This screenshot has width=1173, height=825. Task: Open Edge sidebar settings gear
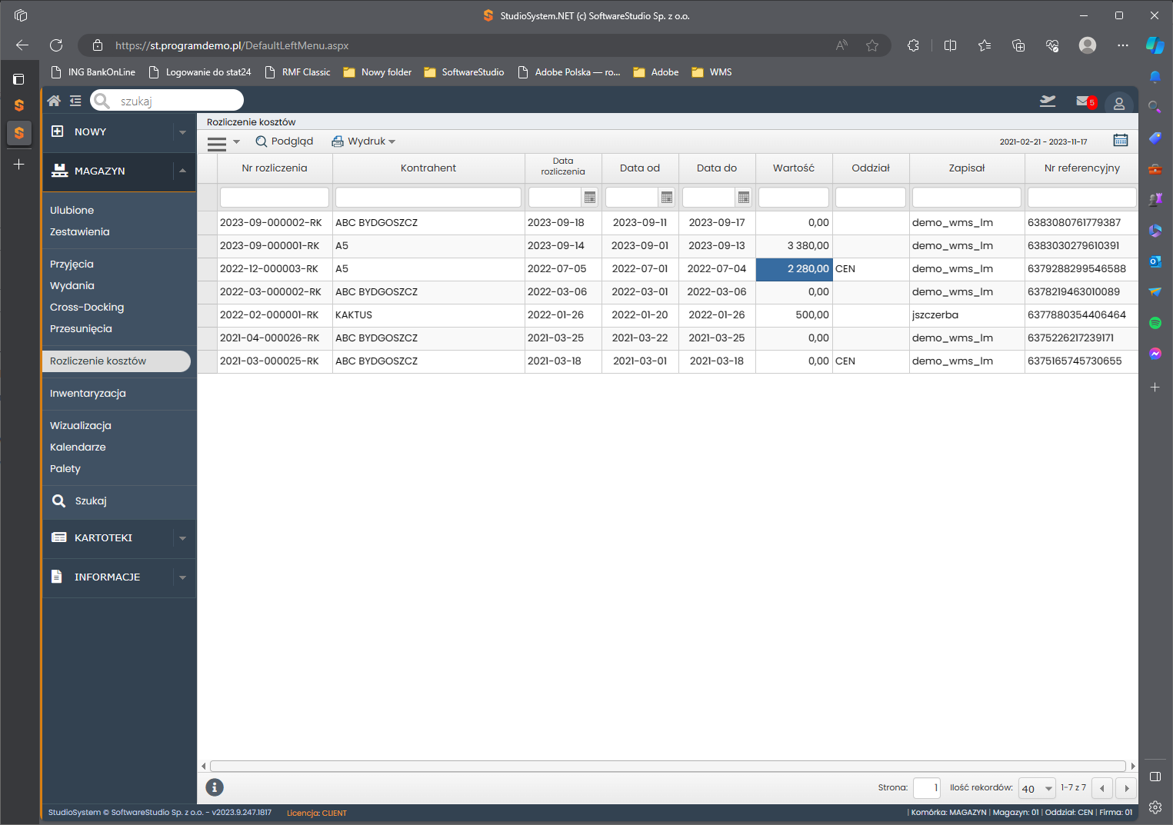click(x=1155, y=807)
